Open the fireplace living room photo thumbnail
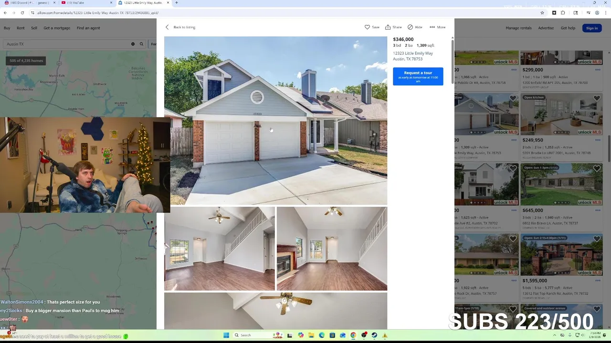This screenshot has width=611, height=343. 332,248
